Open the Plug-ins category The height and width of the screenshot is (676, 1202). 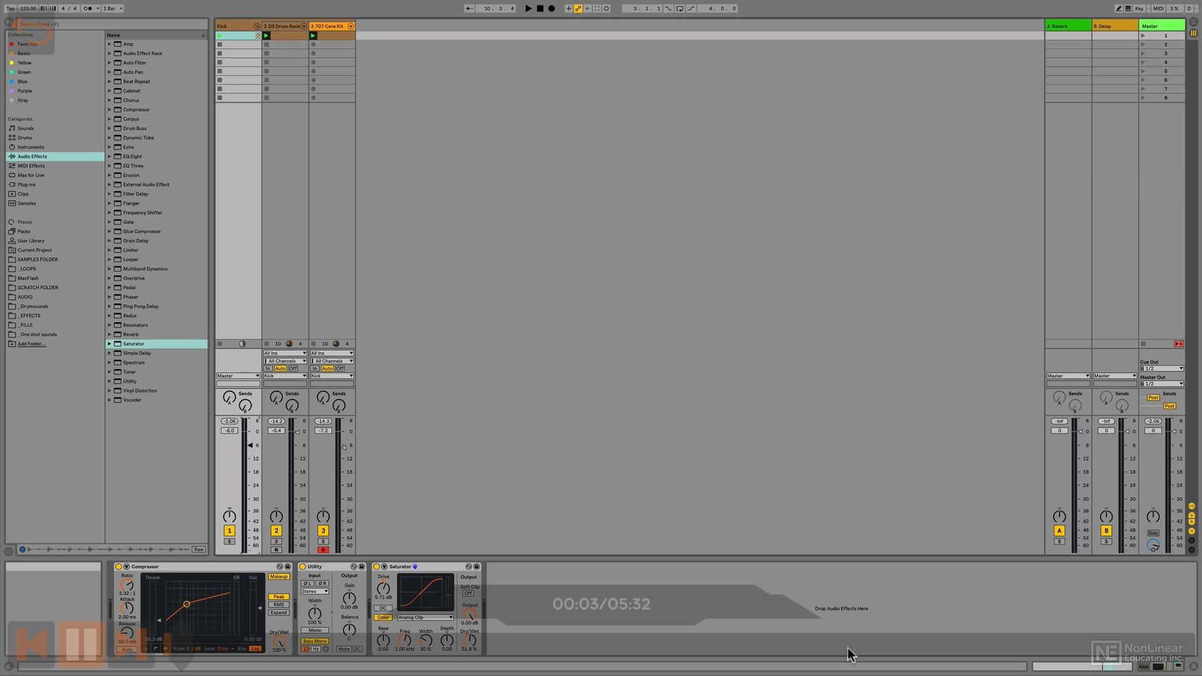[x=26, y=185]
